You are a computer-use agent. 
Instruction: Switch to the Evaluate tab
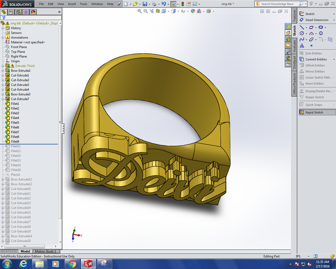(x=295, y=46)
